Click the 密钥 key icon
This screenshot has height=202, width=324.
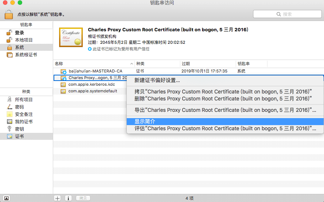point(10,129)
